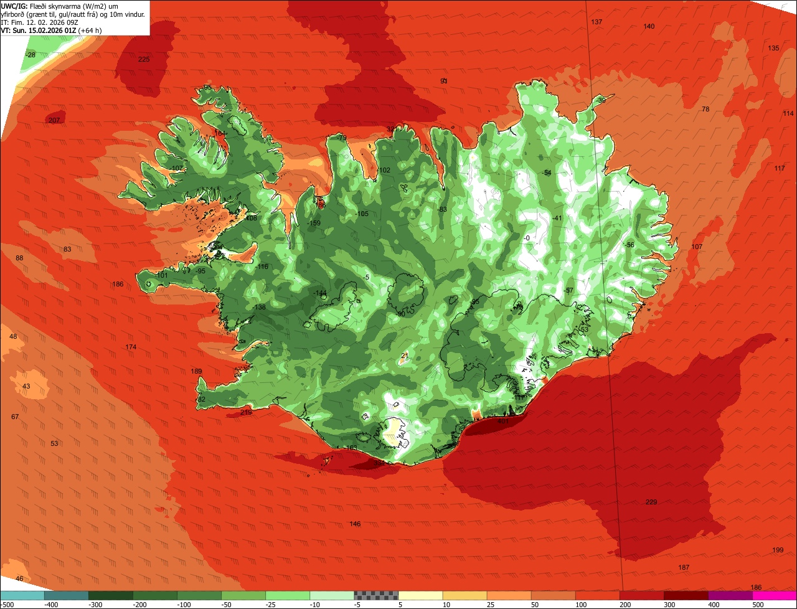Click the -28 value in the top-left corner
The width and height of the screenshot is (797, 609).
click(30, 55)
